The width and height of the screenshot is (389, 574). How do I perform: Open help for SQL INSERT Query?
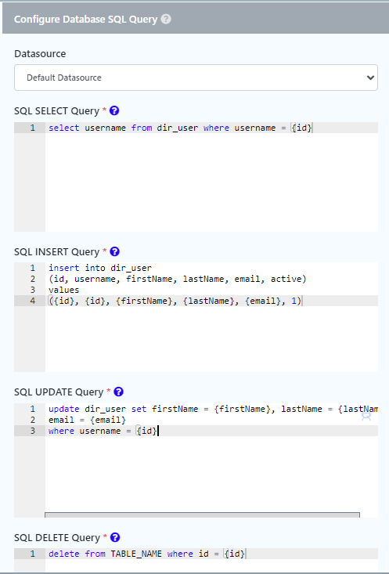tap(114, 251)
